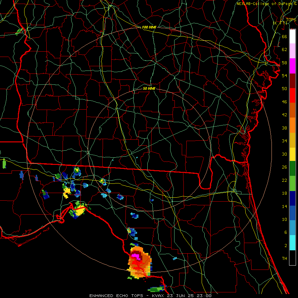The height and width of the screenshot is (298, 298).
Task: Click the "34" legend value
Action: coord(284,141)
